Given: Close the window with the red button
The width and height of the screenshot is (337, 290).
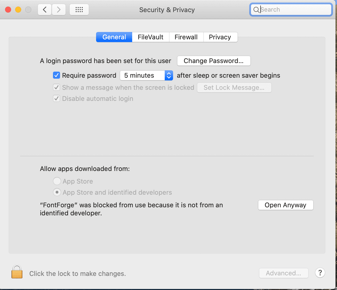Looking at the screenshot, I should (x=8, y=10).
